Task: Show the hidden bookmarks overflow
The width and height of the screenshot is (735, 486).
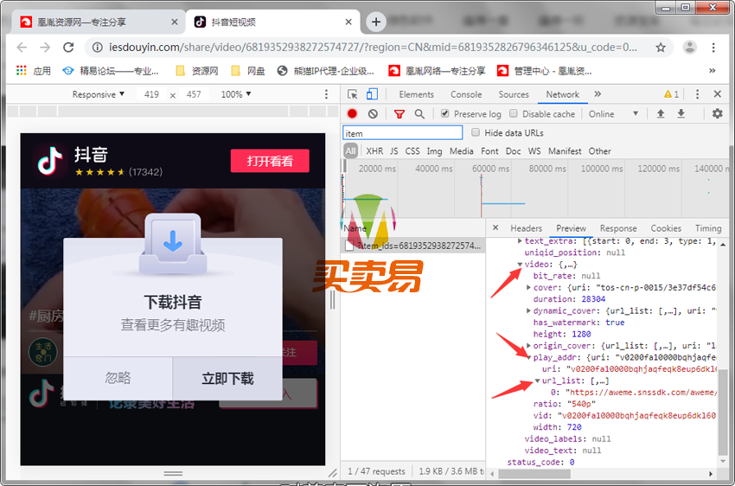Action: coord(712,71)
